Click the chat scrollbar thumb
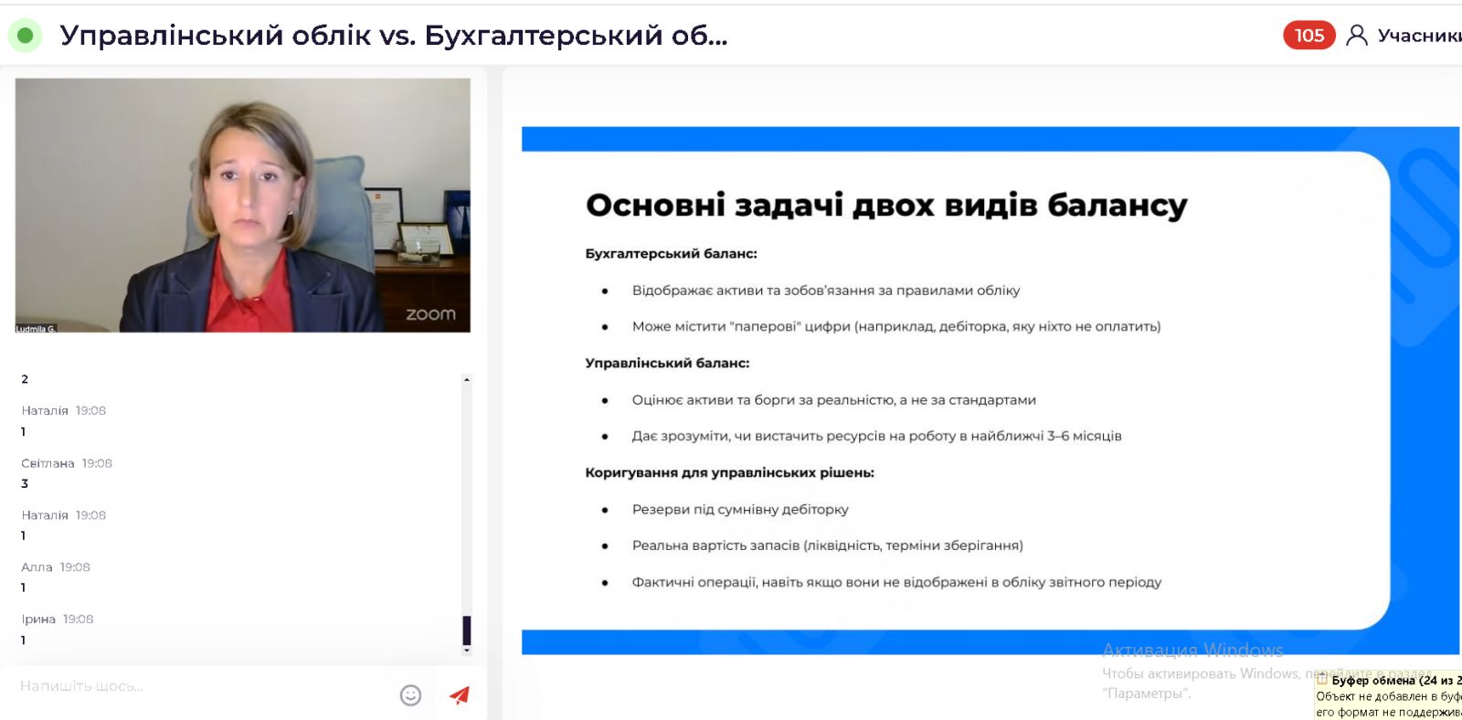The image size is (1462, 720). point(467,630)
